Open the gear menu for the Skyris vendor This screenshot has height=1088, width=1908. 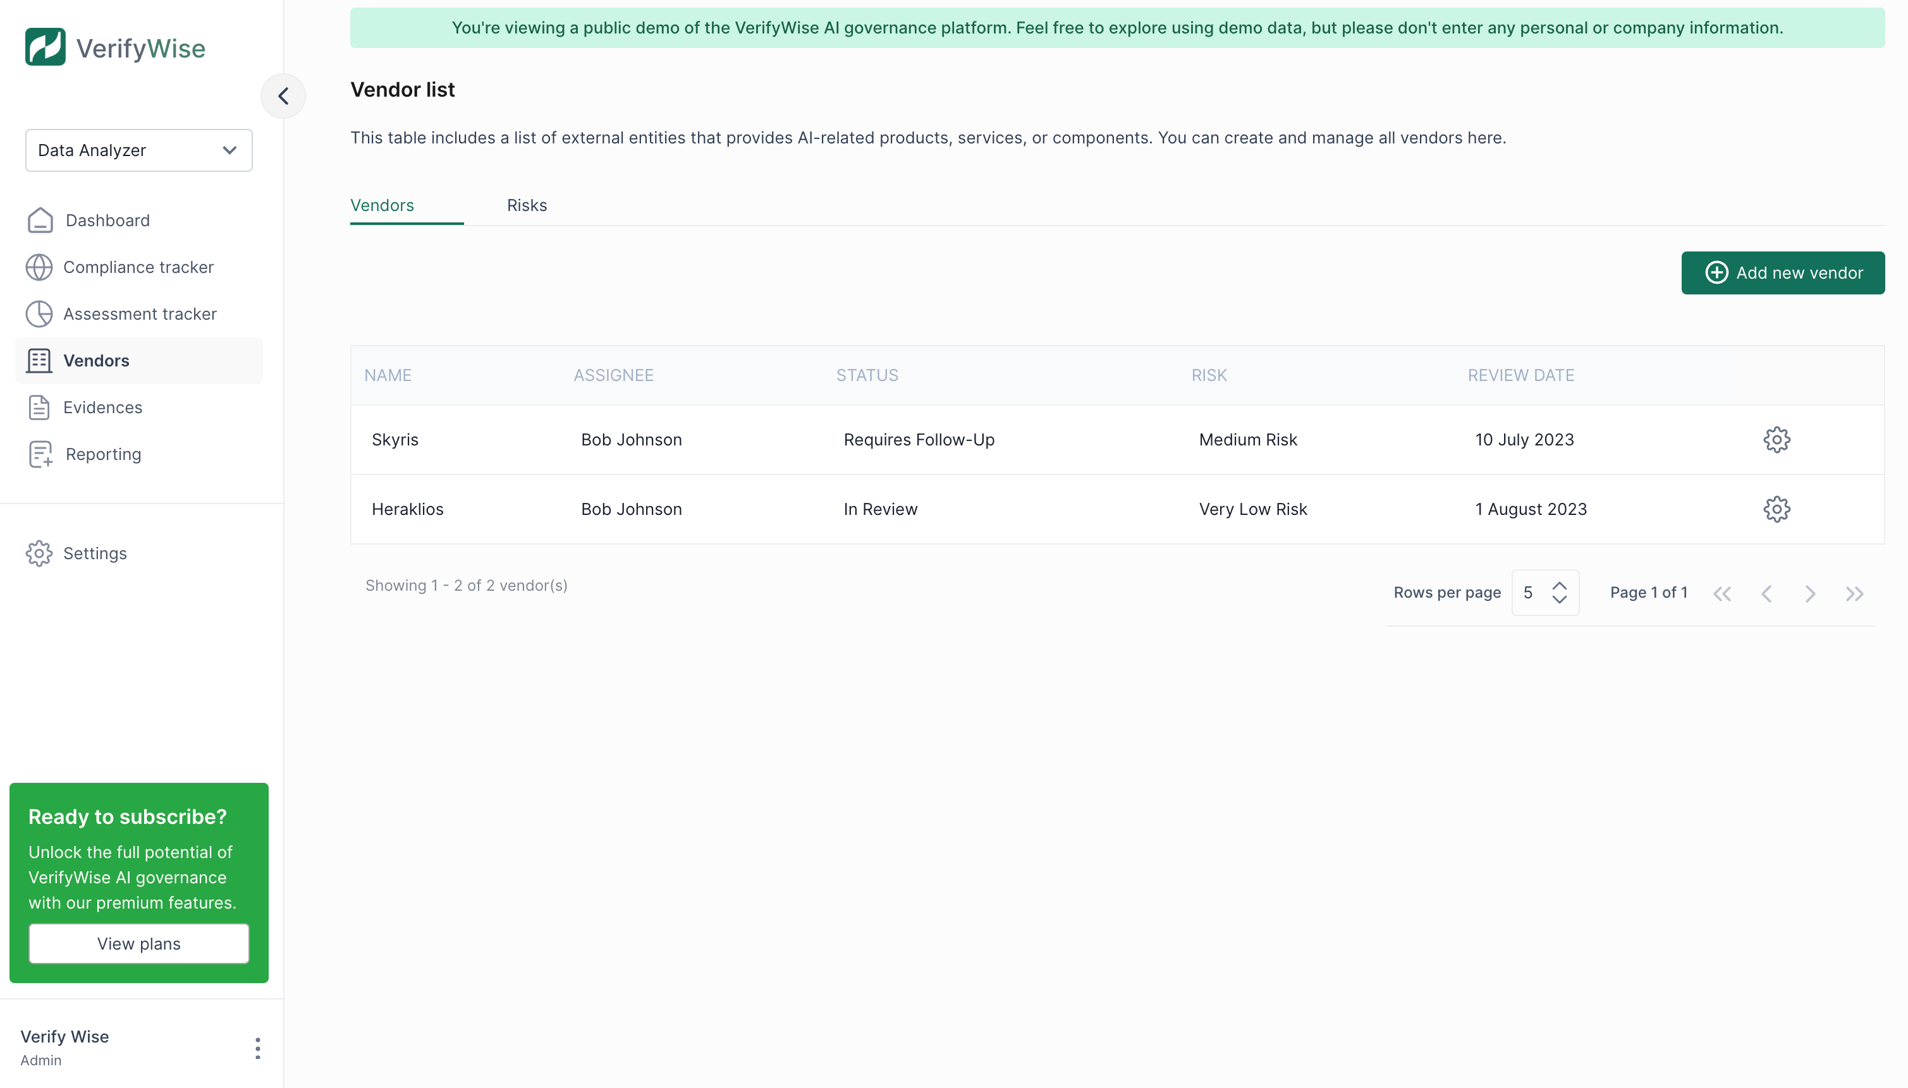tap(1777, 439)
